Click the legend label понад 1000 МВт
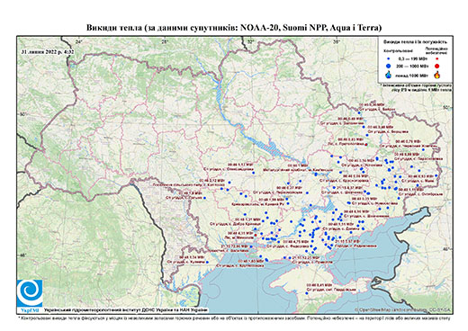Image resolution: width=468 pixels, height=331 pixels. click(x=412, y=75)
